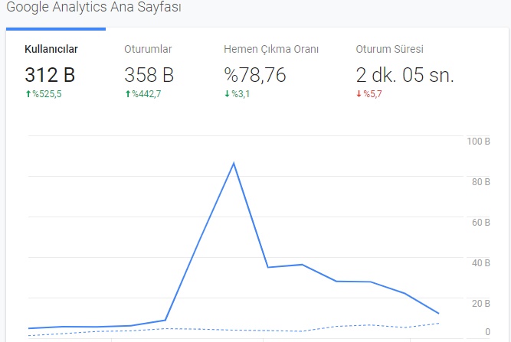Open the Hemen Çıkma Oranı tab
511x342 pixels.
270,49
